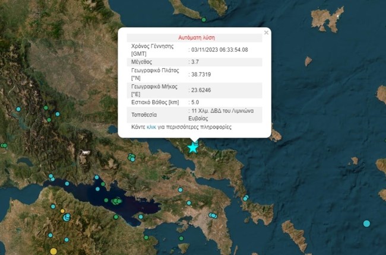
Task: Select the large cyan circle in the eastern sea
Action: pos(366,223)
